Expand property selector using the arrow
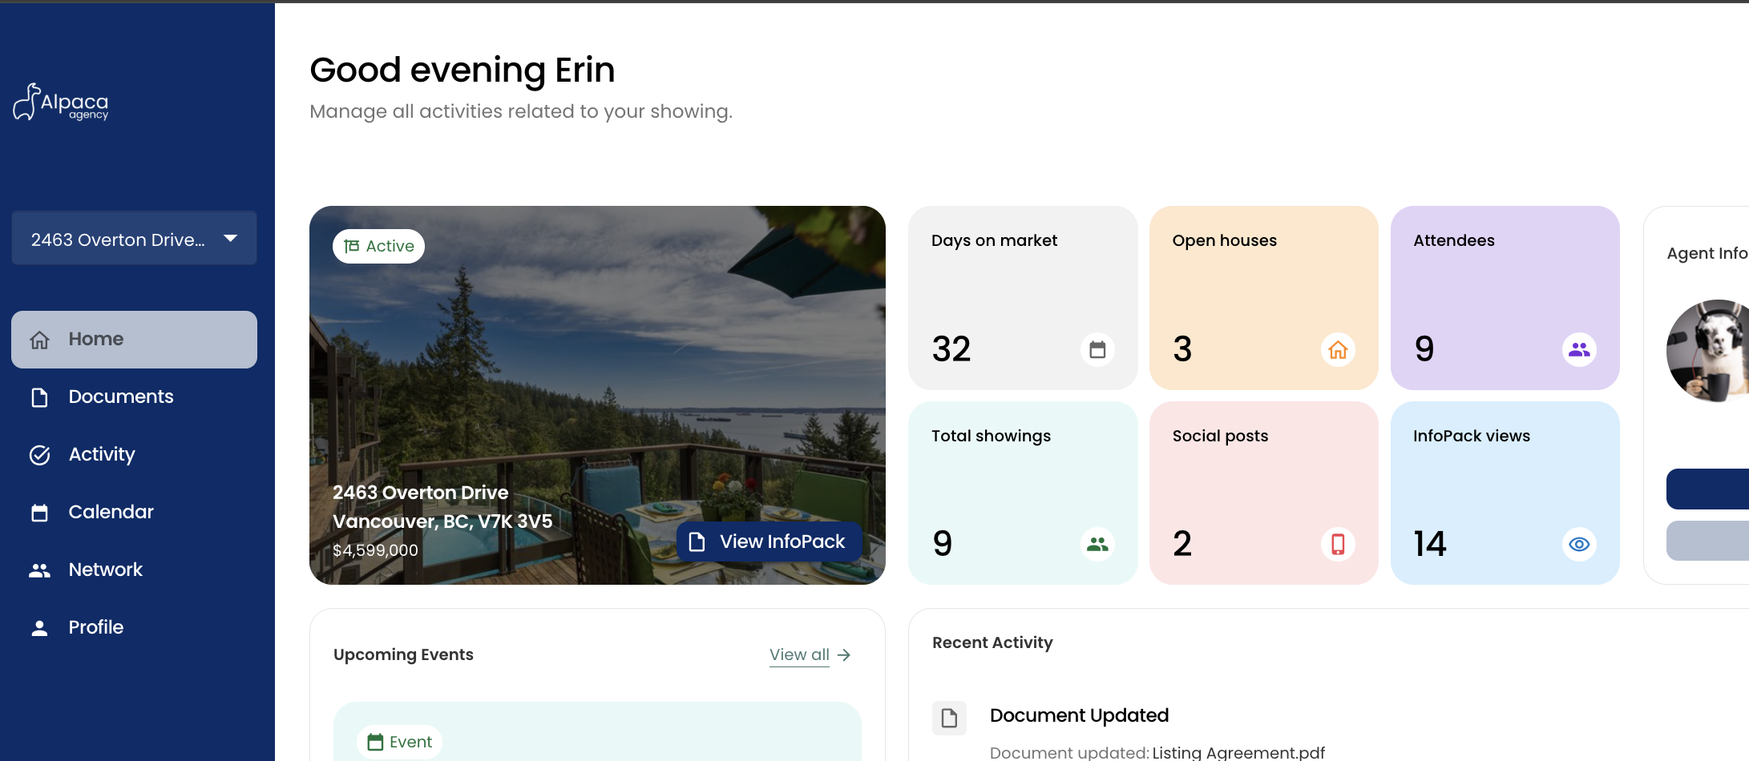This screenshot has height=761, width=1749. [231, 239]
